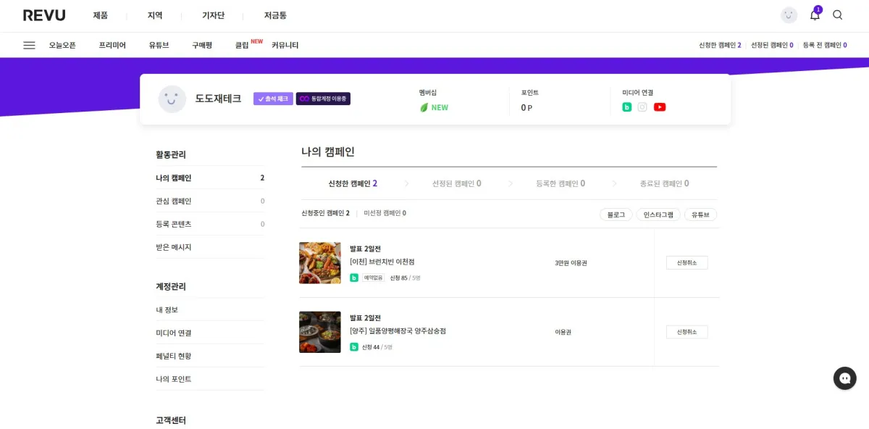Viewport: 869px width, 429px height.
Task: Click the search magnifier icon
Action: (837, 14)
